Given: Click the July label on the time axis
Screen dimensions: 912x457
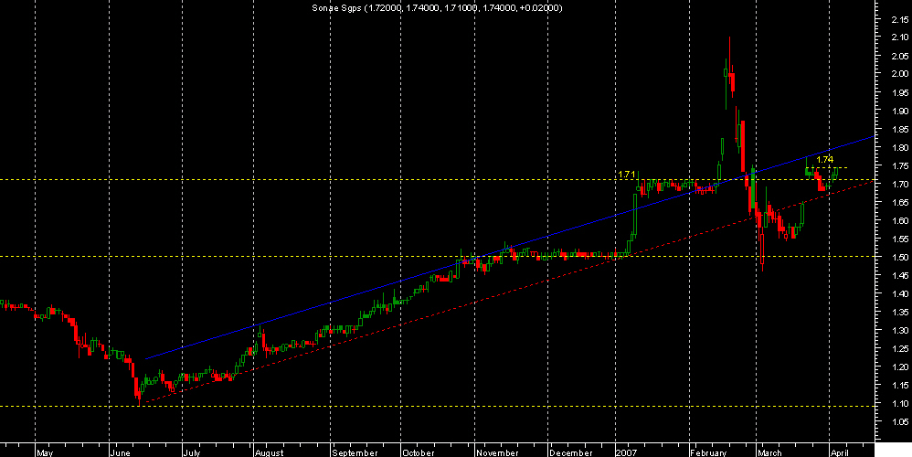Looking at the screenshot, I should tap(192, 453).
